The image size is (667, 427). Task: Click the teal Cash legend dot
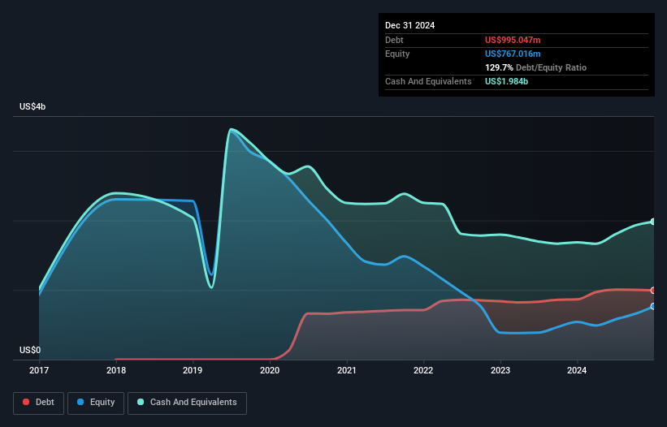(141, 402)
